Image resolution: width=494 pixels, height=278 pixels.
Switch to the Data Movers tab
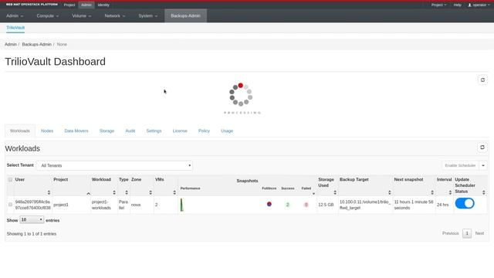pos(76,131)
